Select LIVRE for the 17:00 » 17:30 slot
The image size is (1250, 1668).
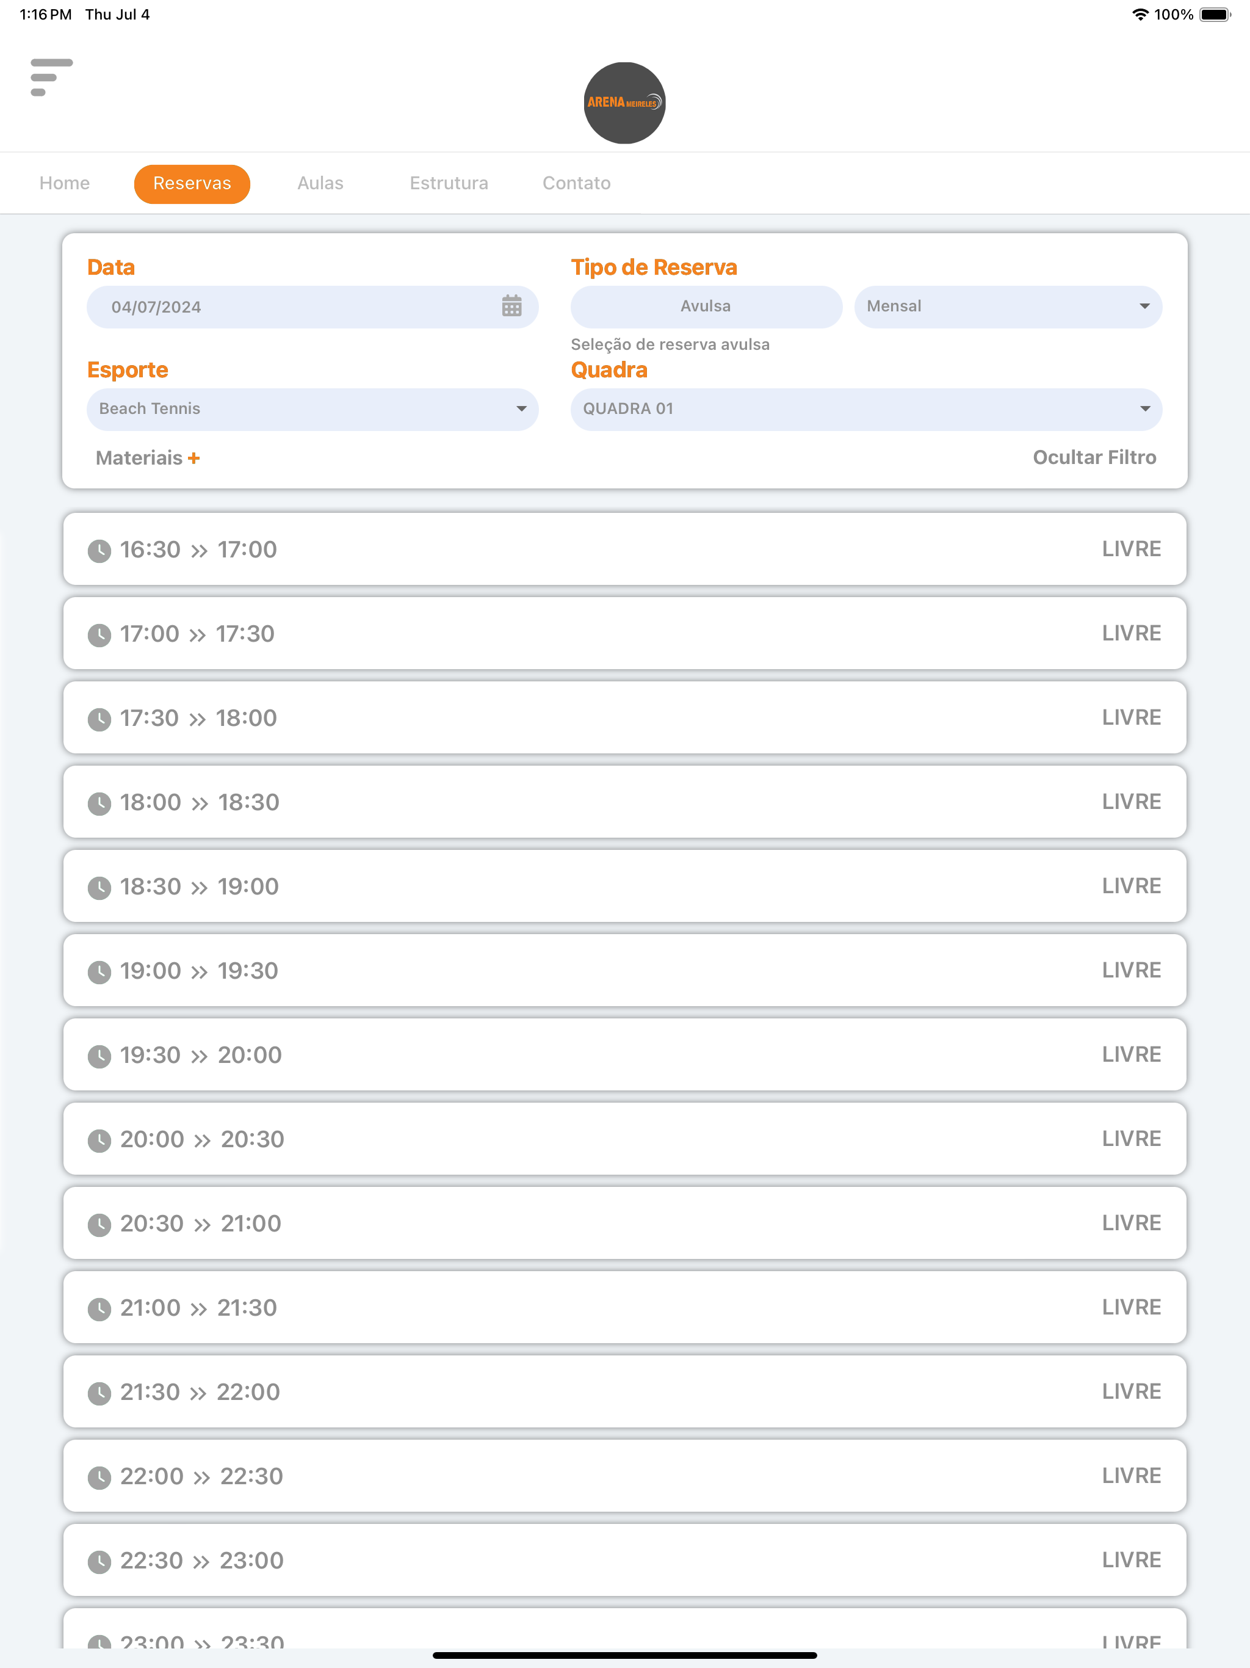tap(1131, 633)
